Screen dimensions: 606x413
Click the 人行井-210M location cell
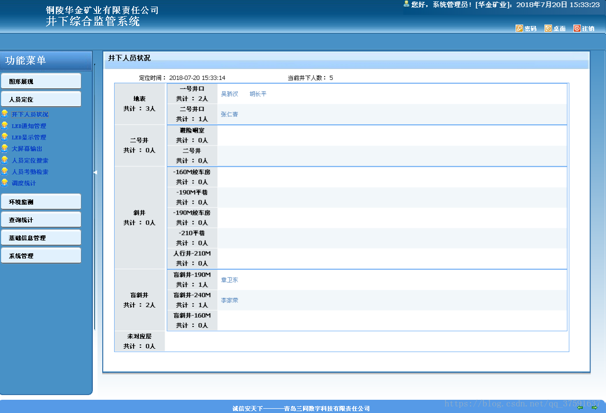click(x=192, y=258)
